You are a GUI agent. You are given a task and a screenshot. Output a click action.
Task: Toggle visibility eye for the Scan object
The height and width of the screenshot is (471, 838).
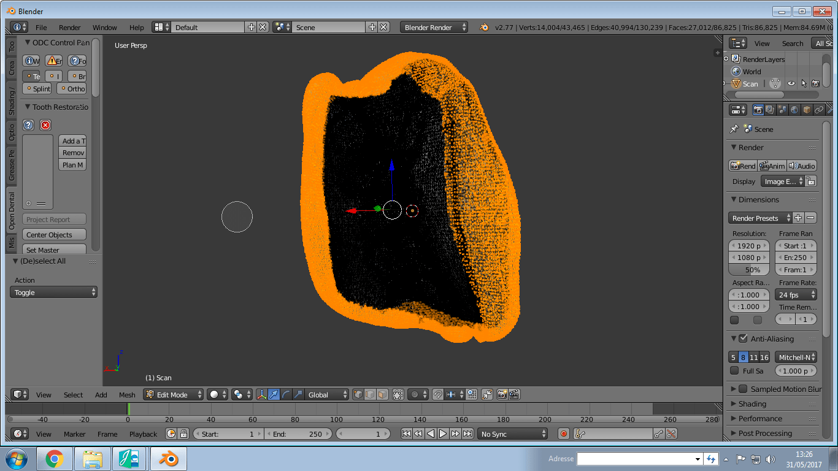791,84
